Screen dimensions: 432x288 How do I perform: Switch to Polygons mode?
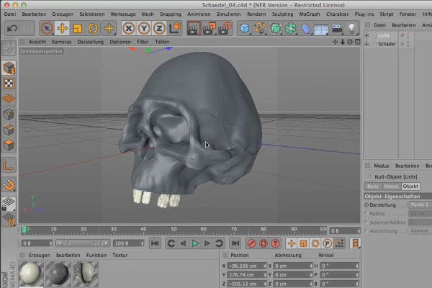(x=9, y=145)
